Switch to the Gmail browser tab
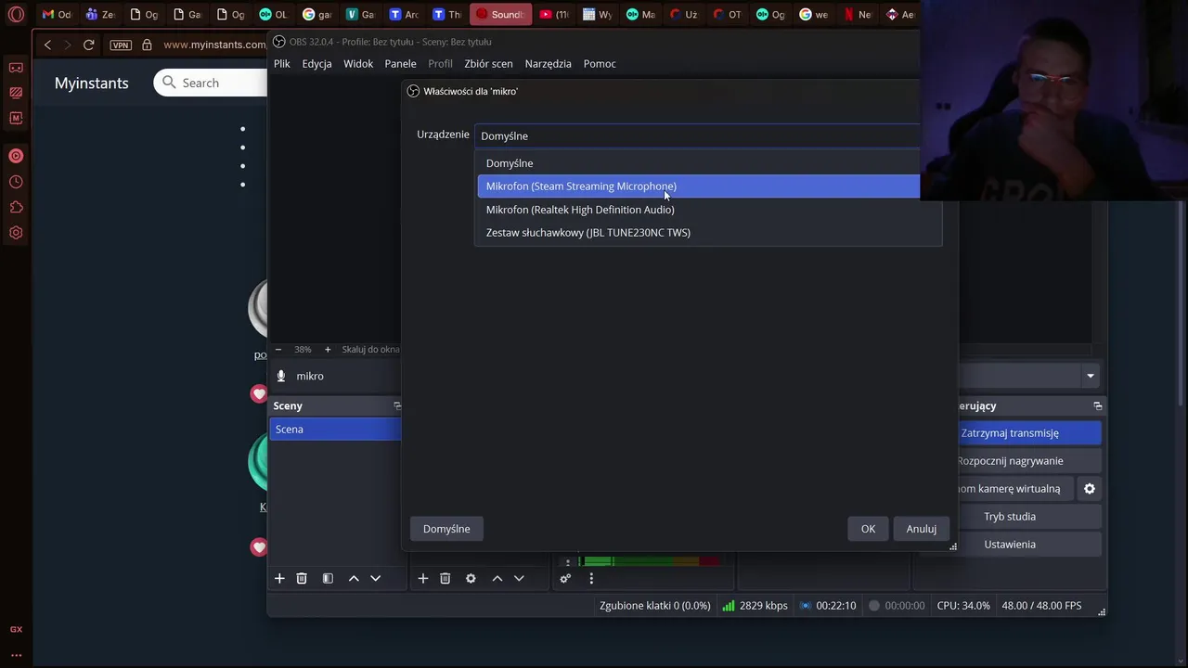The height and width of the screenshot is (668, 1188). [x=56, y=14]
